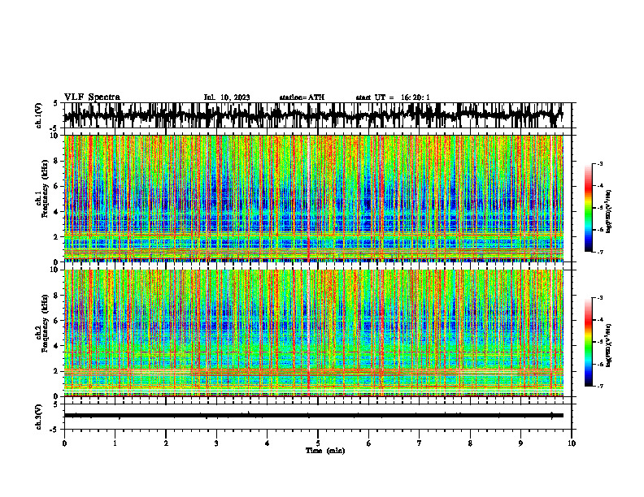This screenshot has width=644, height=497.
Task: Click the "6" kHz tick on ch.1 axis
Action: tap(57, 186)
